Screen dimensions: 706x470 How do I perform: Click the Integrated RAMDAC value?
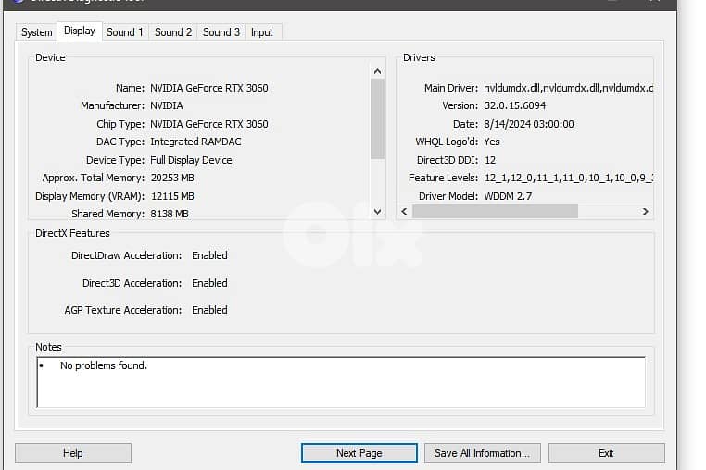coord(195,142)
